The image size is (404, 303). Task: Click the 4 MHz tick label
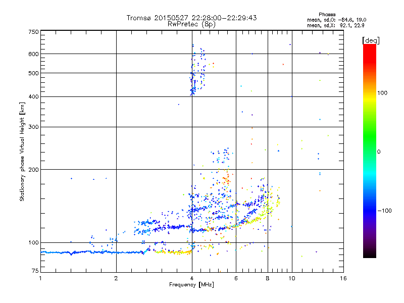pos(192,278)
